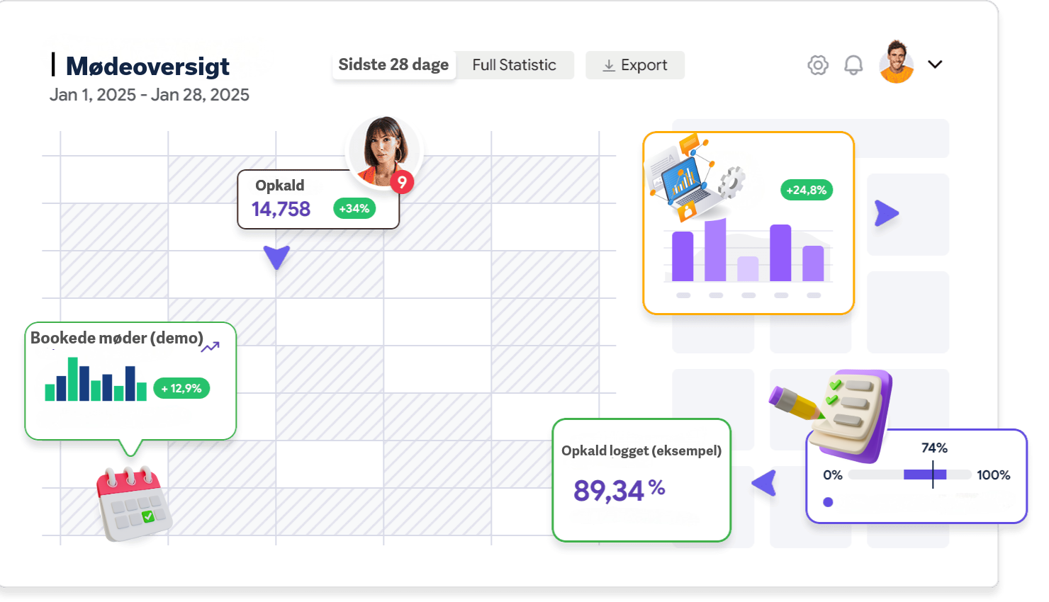The height and width of the screenshot is (602, 1049).
Task: Click the purple right-pointing arrow icon
Action: pos(886,213)
